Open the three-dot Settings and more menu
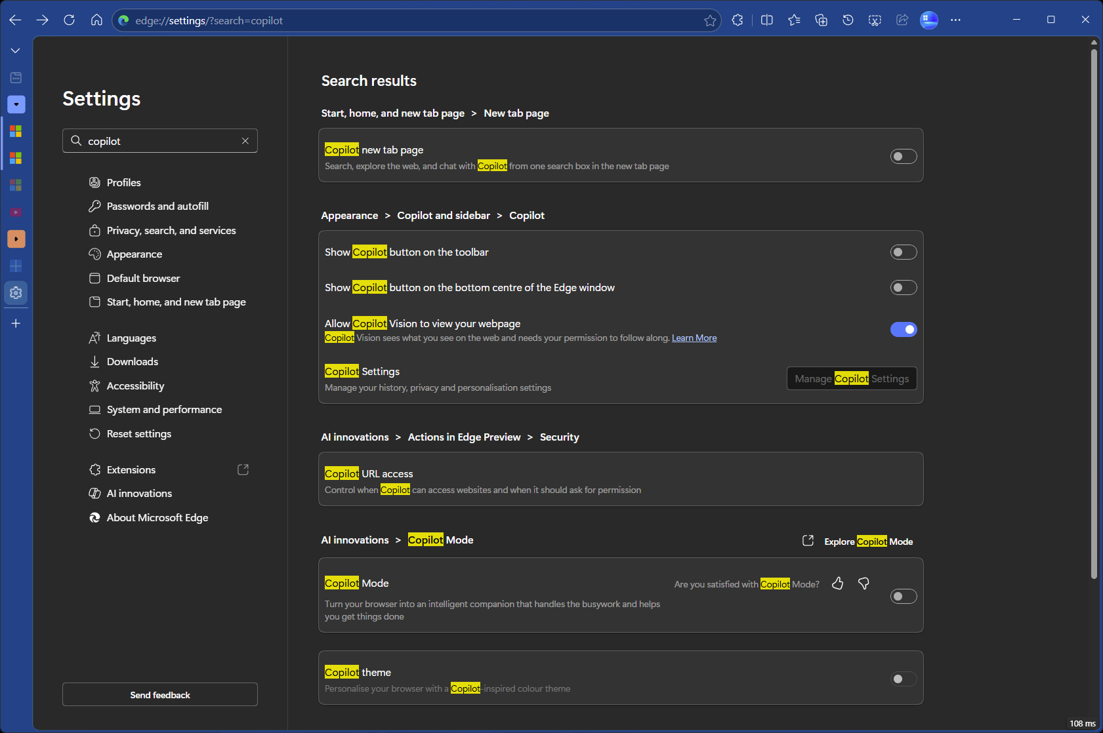 point(956,20)
